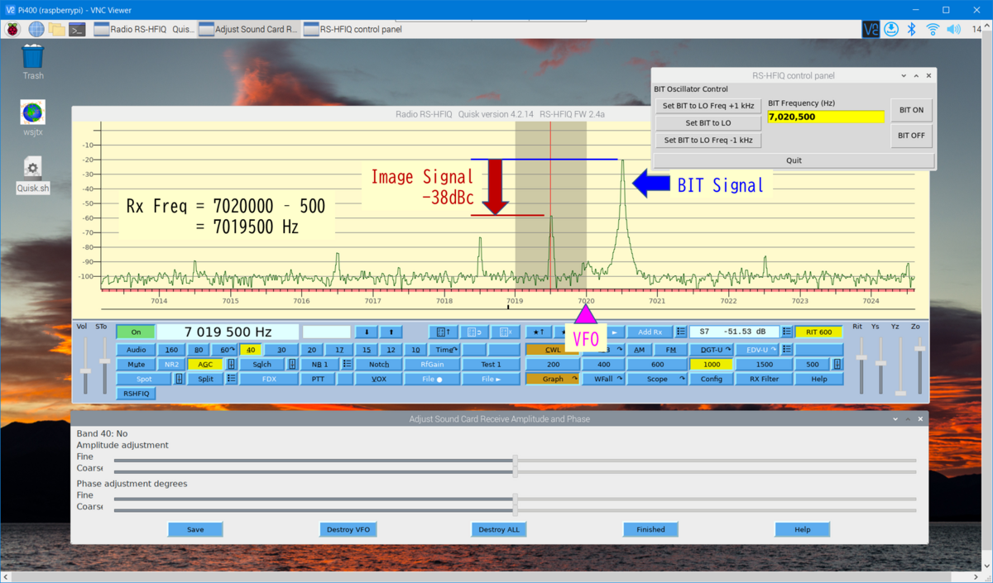Open the Wi-Fi network tray icon
This screenshot has height=583, width=993.
(933, 29)
